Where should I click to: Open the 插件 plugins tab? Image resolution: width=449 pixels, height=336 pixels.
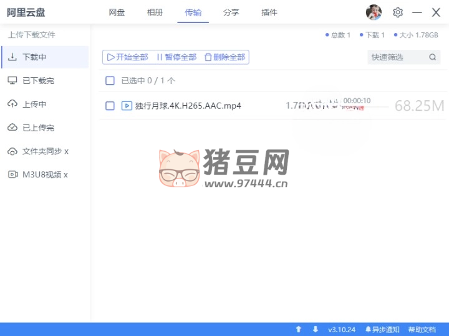coord(269,12)
